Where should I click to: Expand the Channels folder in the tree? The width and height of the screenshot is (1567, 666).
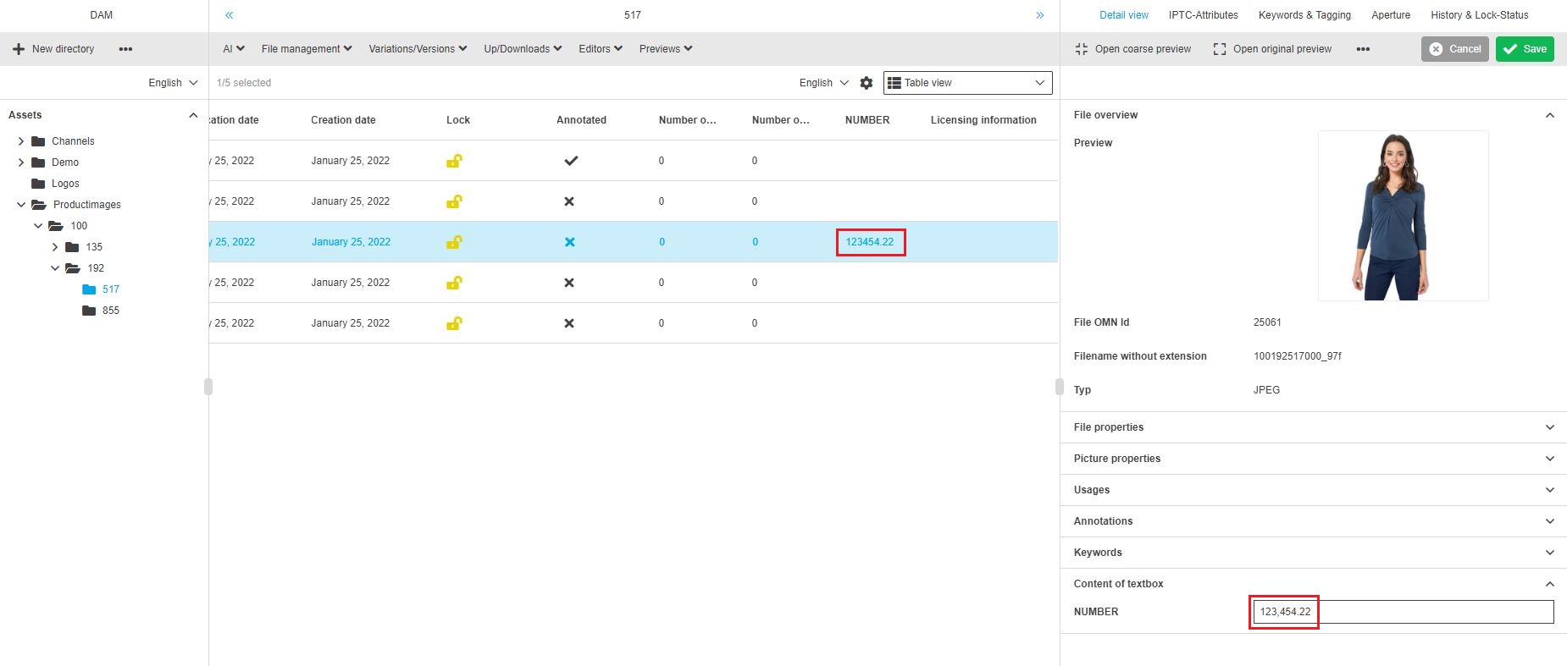click(x=21, y=141)
